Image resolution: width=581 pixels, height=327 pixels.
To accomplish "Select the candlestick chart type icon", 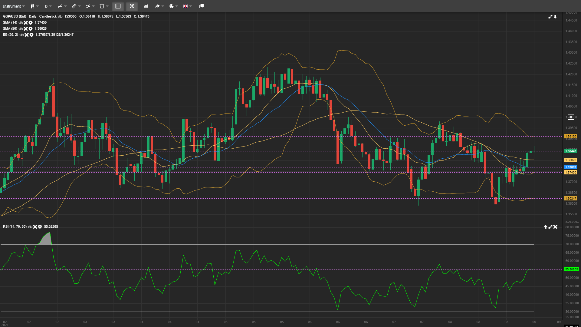I will coord(32,6).
